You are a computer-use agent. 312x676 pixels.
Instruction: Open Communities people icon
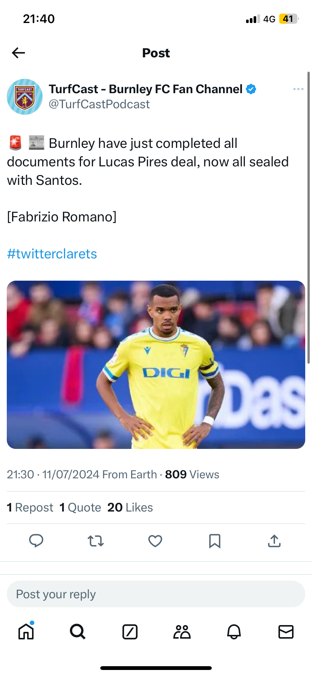pos(182,631)
